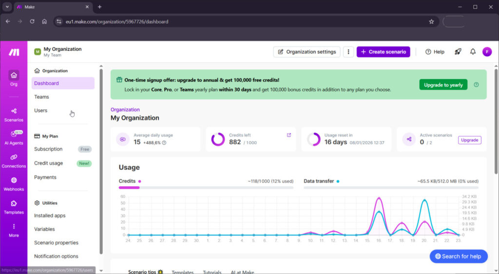Open Credit usage under My Plan
Viewport: 499px width, 274px height.
48,163
